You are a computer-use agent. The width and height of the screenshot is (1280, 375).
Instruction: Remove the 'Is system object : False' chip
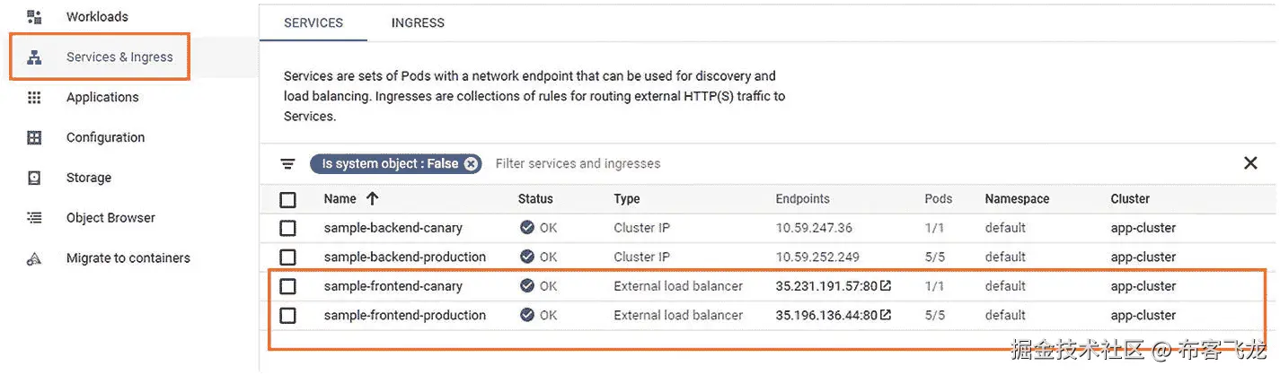472,164
